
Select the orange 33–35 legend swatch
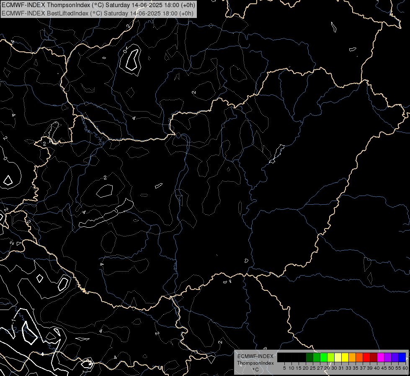point(352,357)
